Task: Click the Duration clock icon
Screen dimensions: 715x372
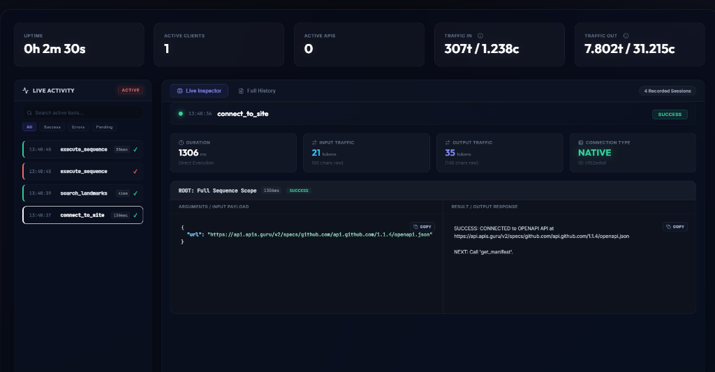Action: (x=181, y=142)
